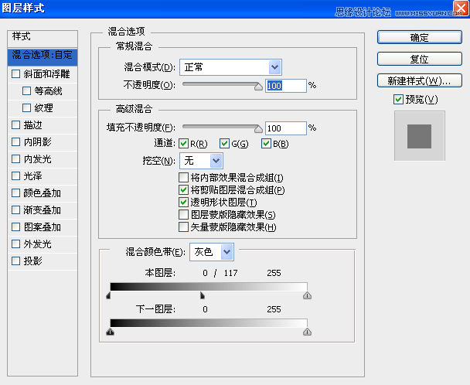Viewport: 470px width, 385px height.
Task: Click the gray square style preview thumbnail
Action: click(419, 136)
